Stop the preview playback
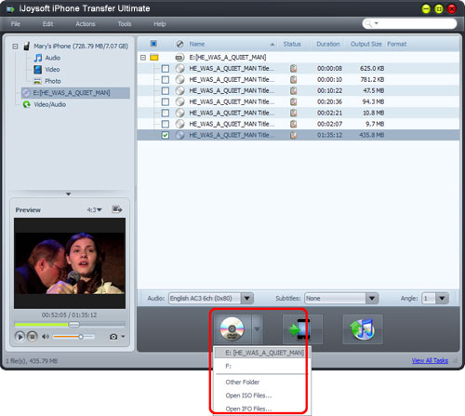465x416 pixels. pos(32,337)
